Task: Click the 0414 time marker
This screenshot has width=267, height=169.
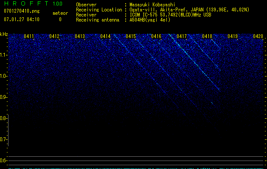Action: click(x=105, y=36)
